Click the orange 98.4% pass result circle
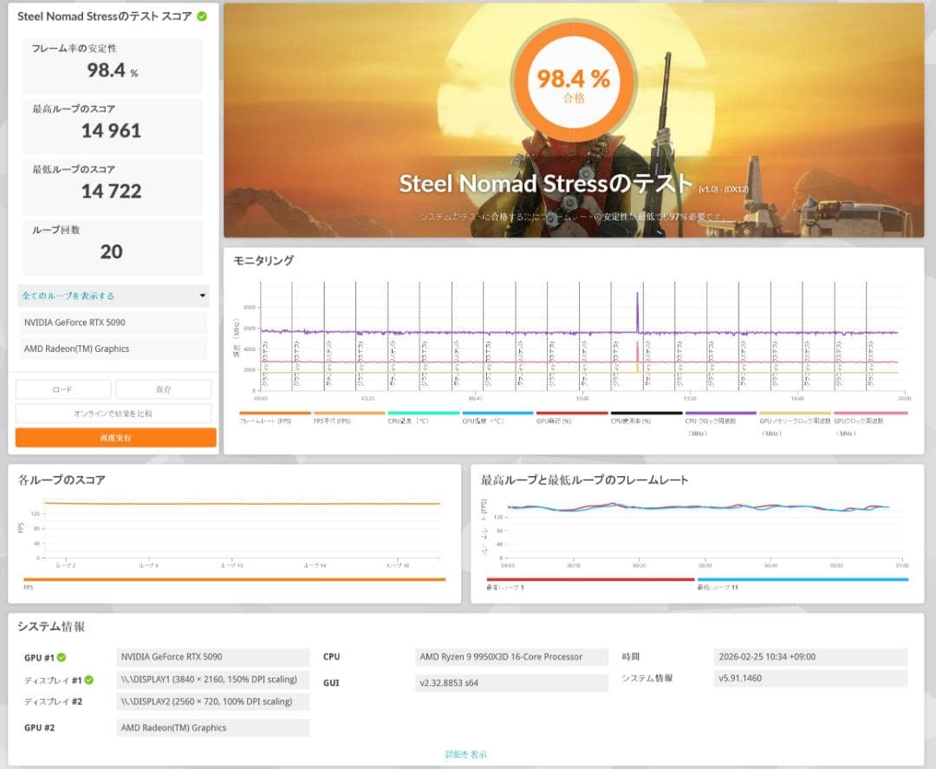This screenshot has height=769, width=936. (573, 82)
